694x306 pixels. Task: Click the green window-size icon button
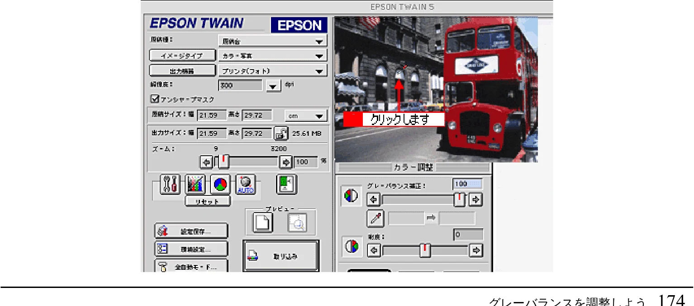click(286, 184)
